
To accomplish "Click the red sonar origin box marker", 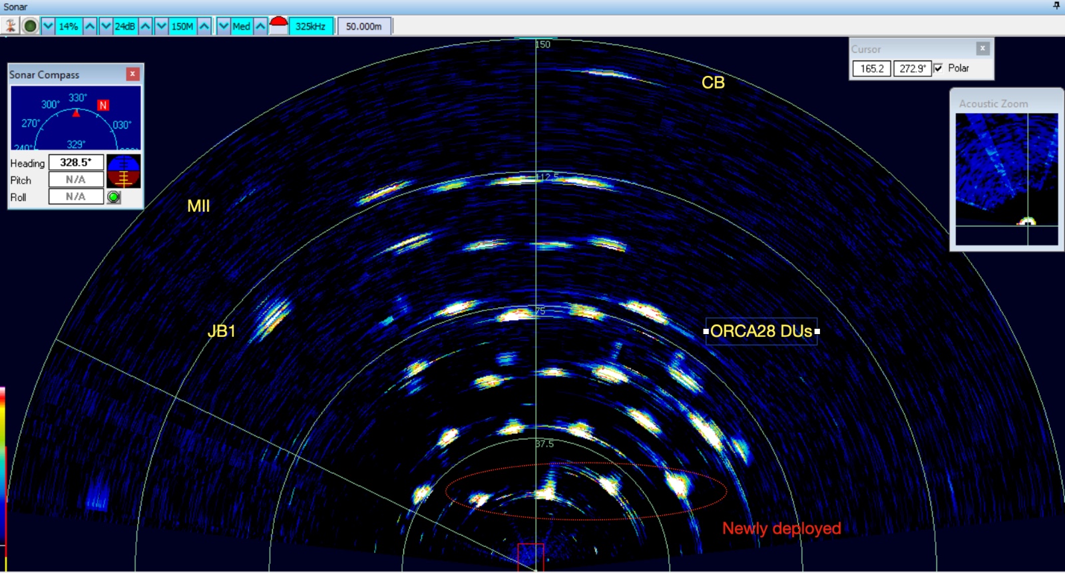I will click(x=531, y=558).
